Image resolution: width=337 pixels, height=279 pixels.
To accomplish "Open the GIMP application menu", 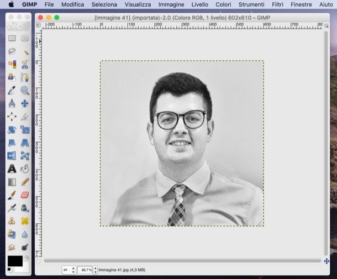I will [x=29, y=4].
